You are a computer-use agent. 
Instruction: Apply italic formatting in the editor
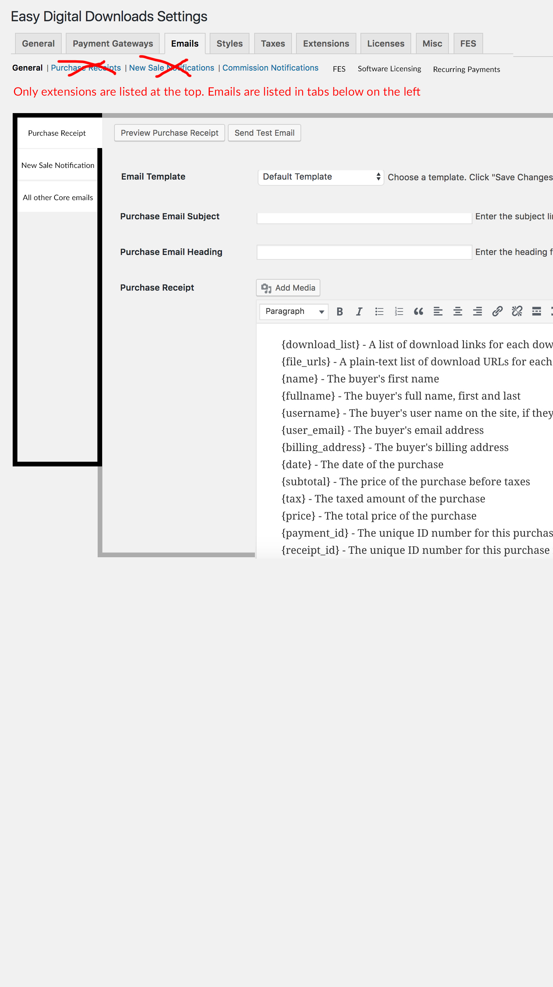(x=359, y=312)
